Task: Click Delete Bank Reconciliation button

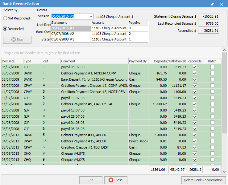Action: (203, 180)
